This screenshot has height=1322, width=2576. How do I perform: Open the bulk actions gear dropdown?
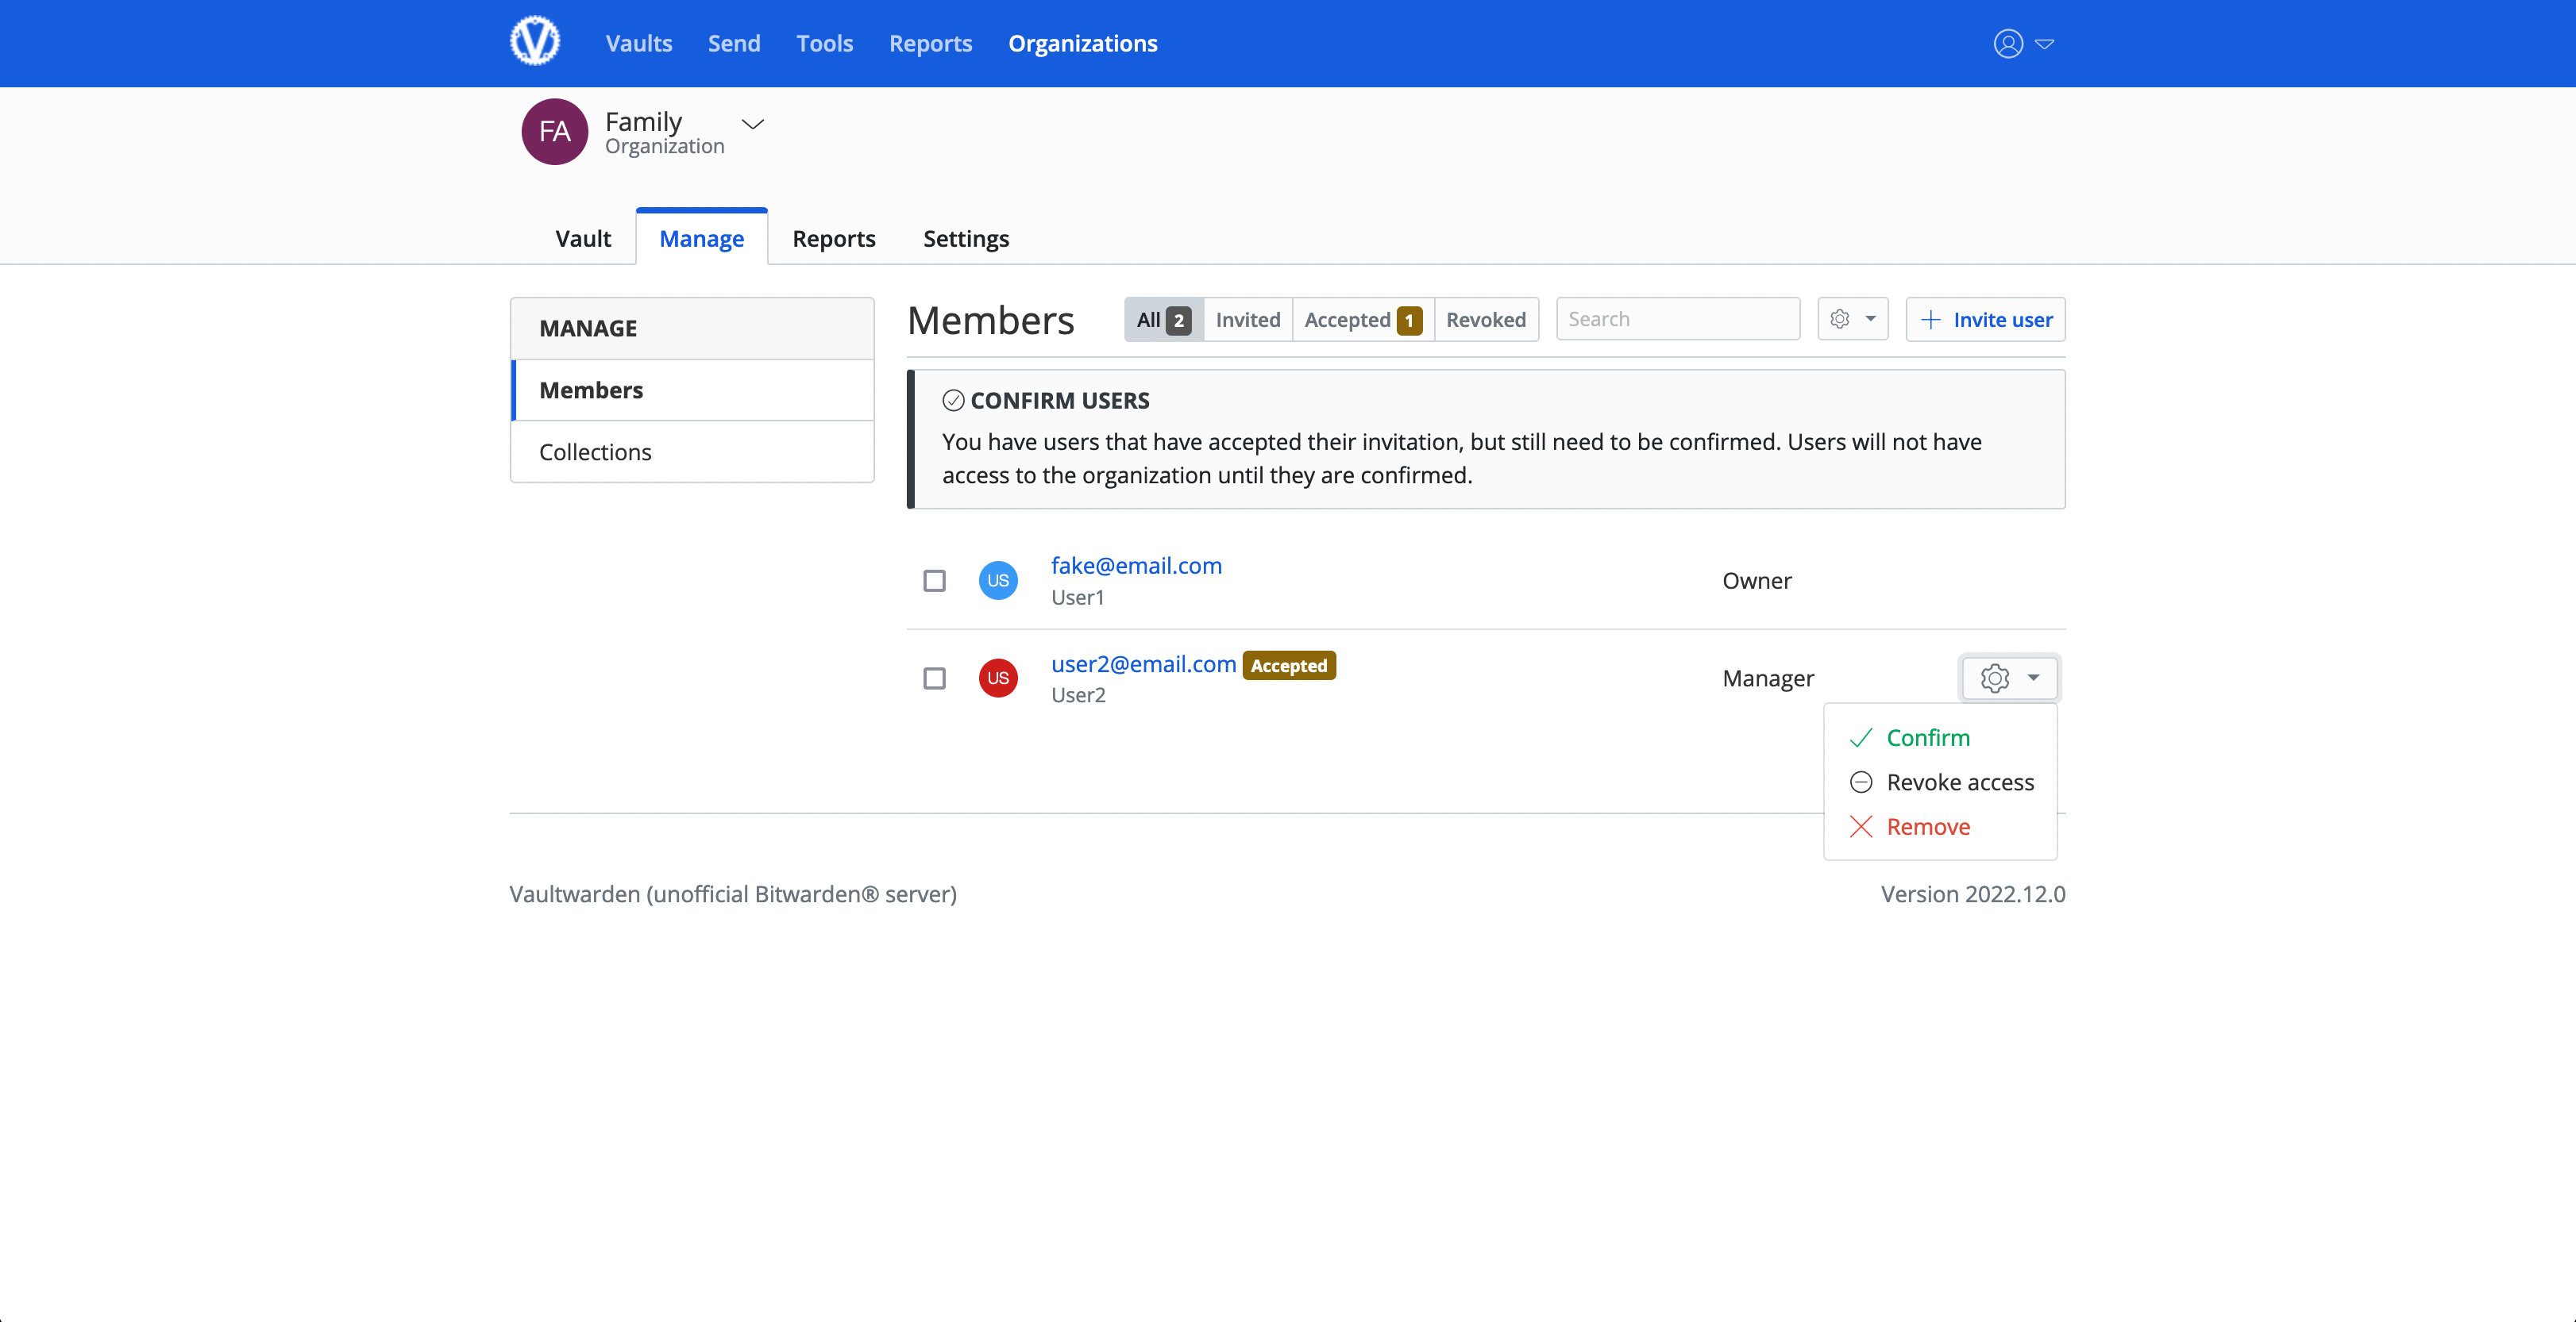(x=1852, y=320)
